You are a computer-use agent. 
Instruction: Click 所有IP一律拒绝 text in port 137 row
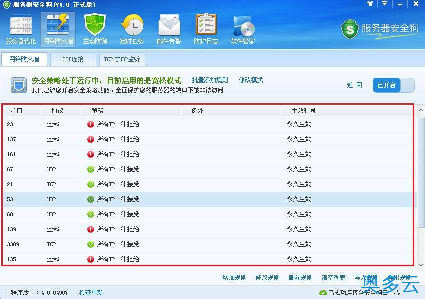tap(118, 139)
